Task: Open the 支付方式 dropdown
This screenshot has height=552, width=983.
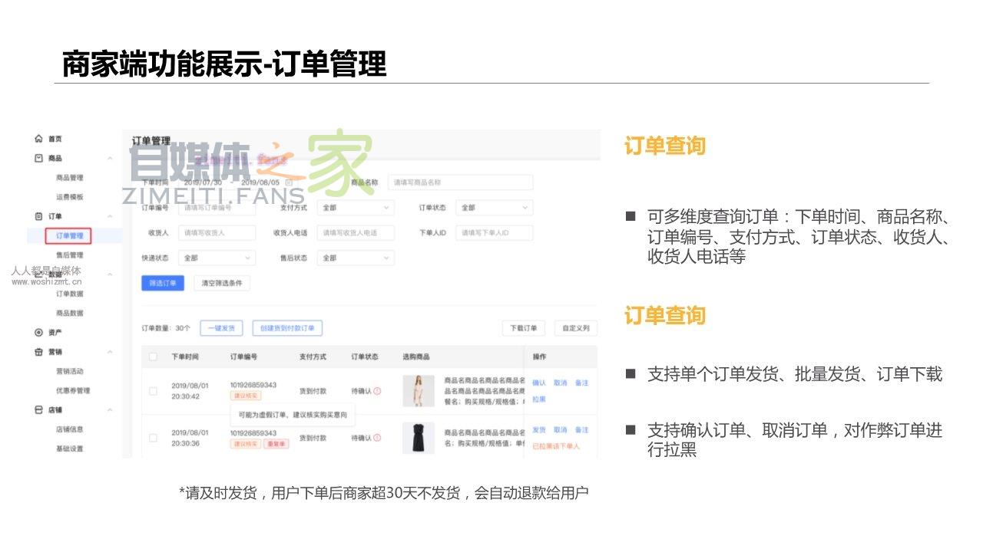Action: [x=356, y=208]
